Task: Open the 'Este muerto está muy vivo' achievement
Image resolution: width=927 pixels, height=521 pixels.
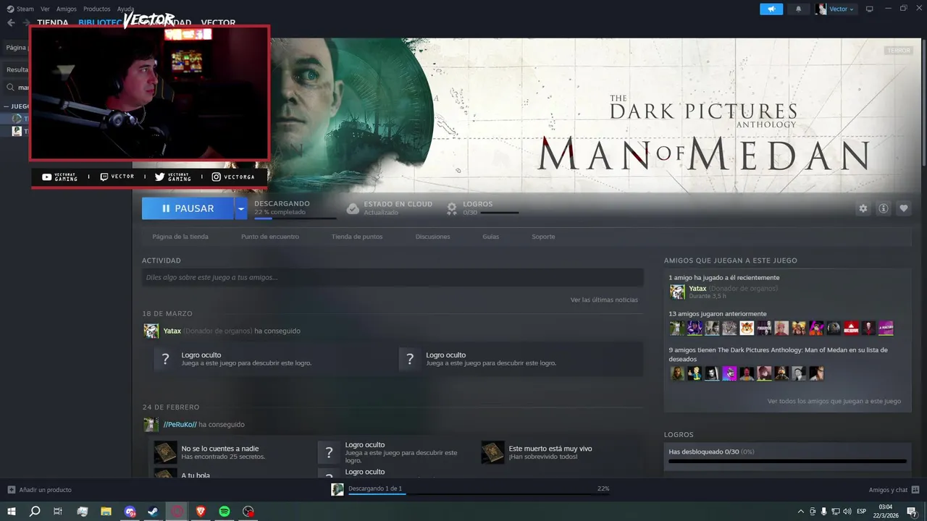Action: tap(550, 449)
